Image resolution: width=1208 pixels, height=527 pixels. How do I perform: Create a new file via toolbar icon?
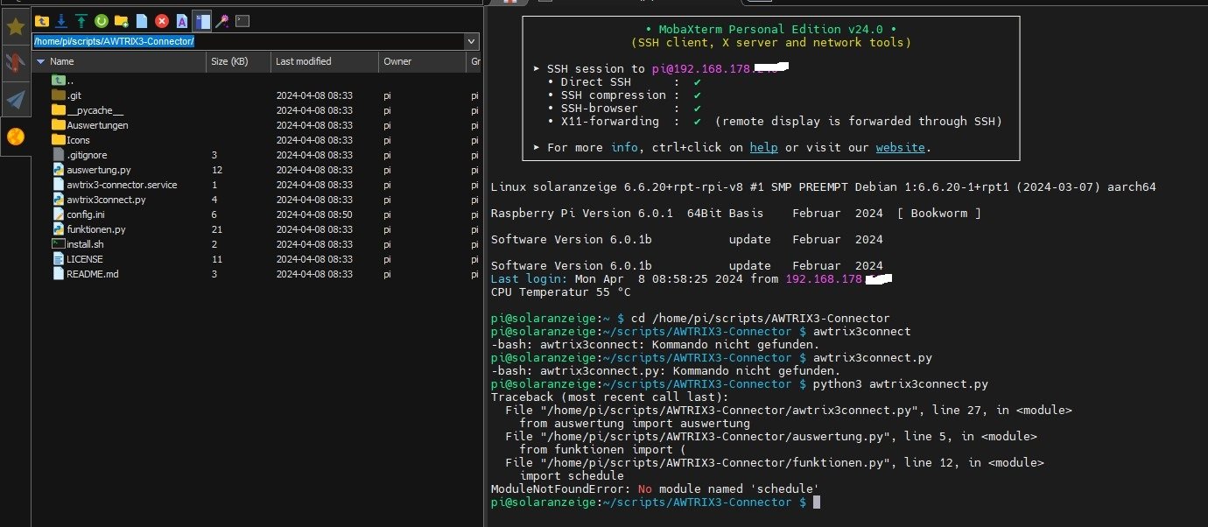(x=142, y=20)
